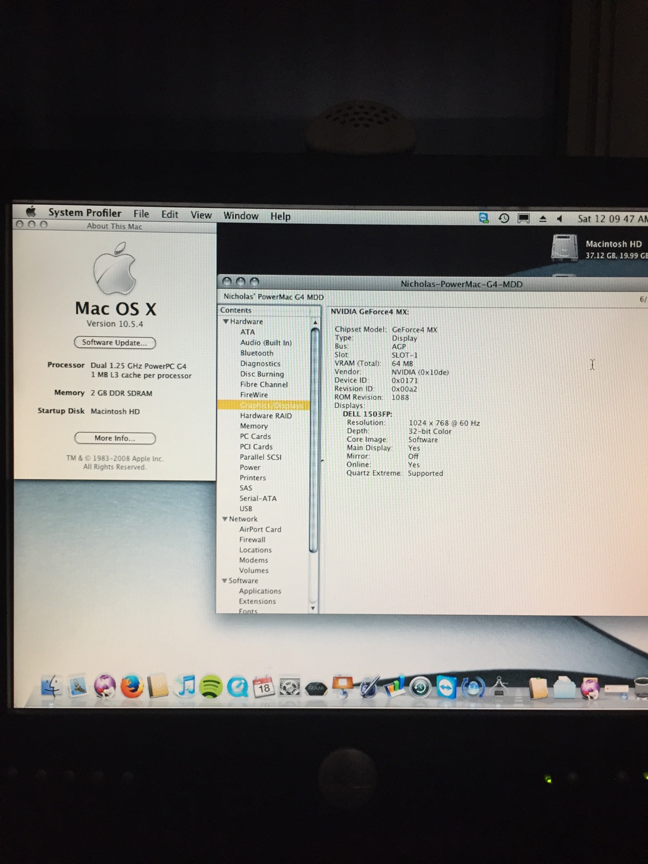Click the Eject menu bar icon

(543, 219)
